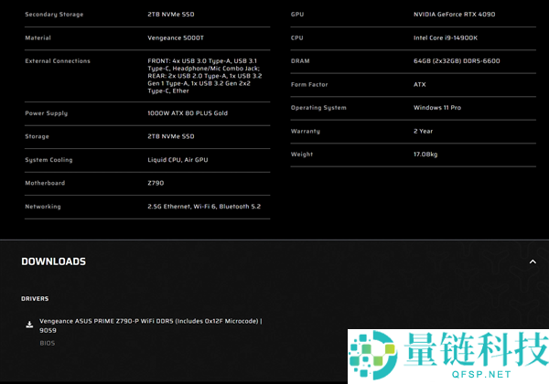The height and width of the screenshot is (384, 549).
Task: Click the BIOS label under the driver
Action: tap(47, 343)
